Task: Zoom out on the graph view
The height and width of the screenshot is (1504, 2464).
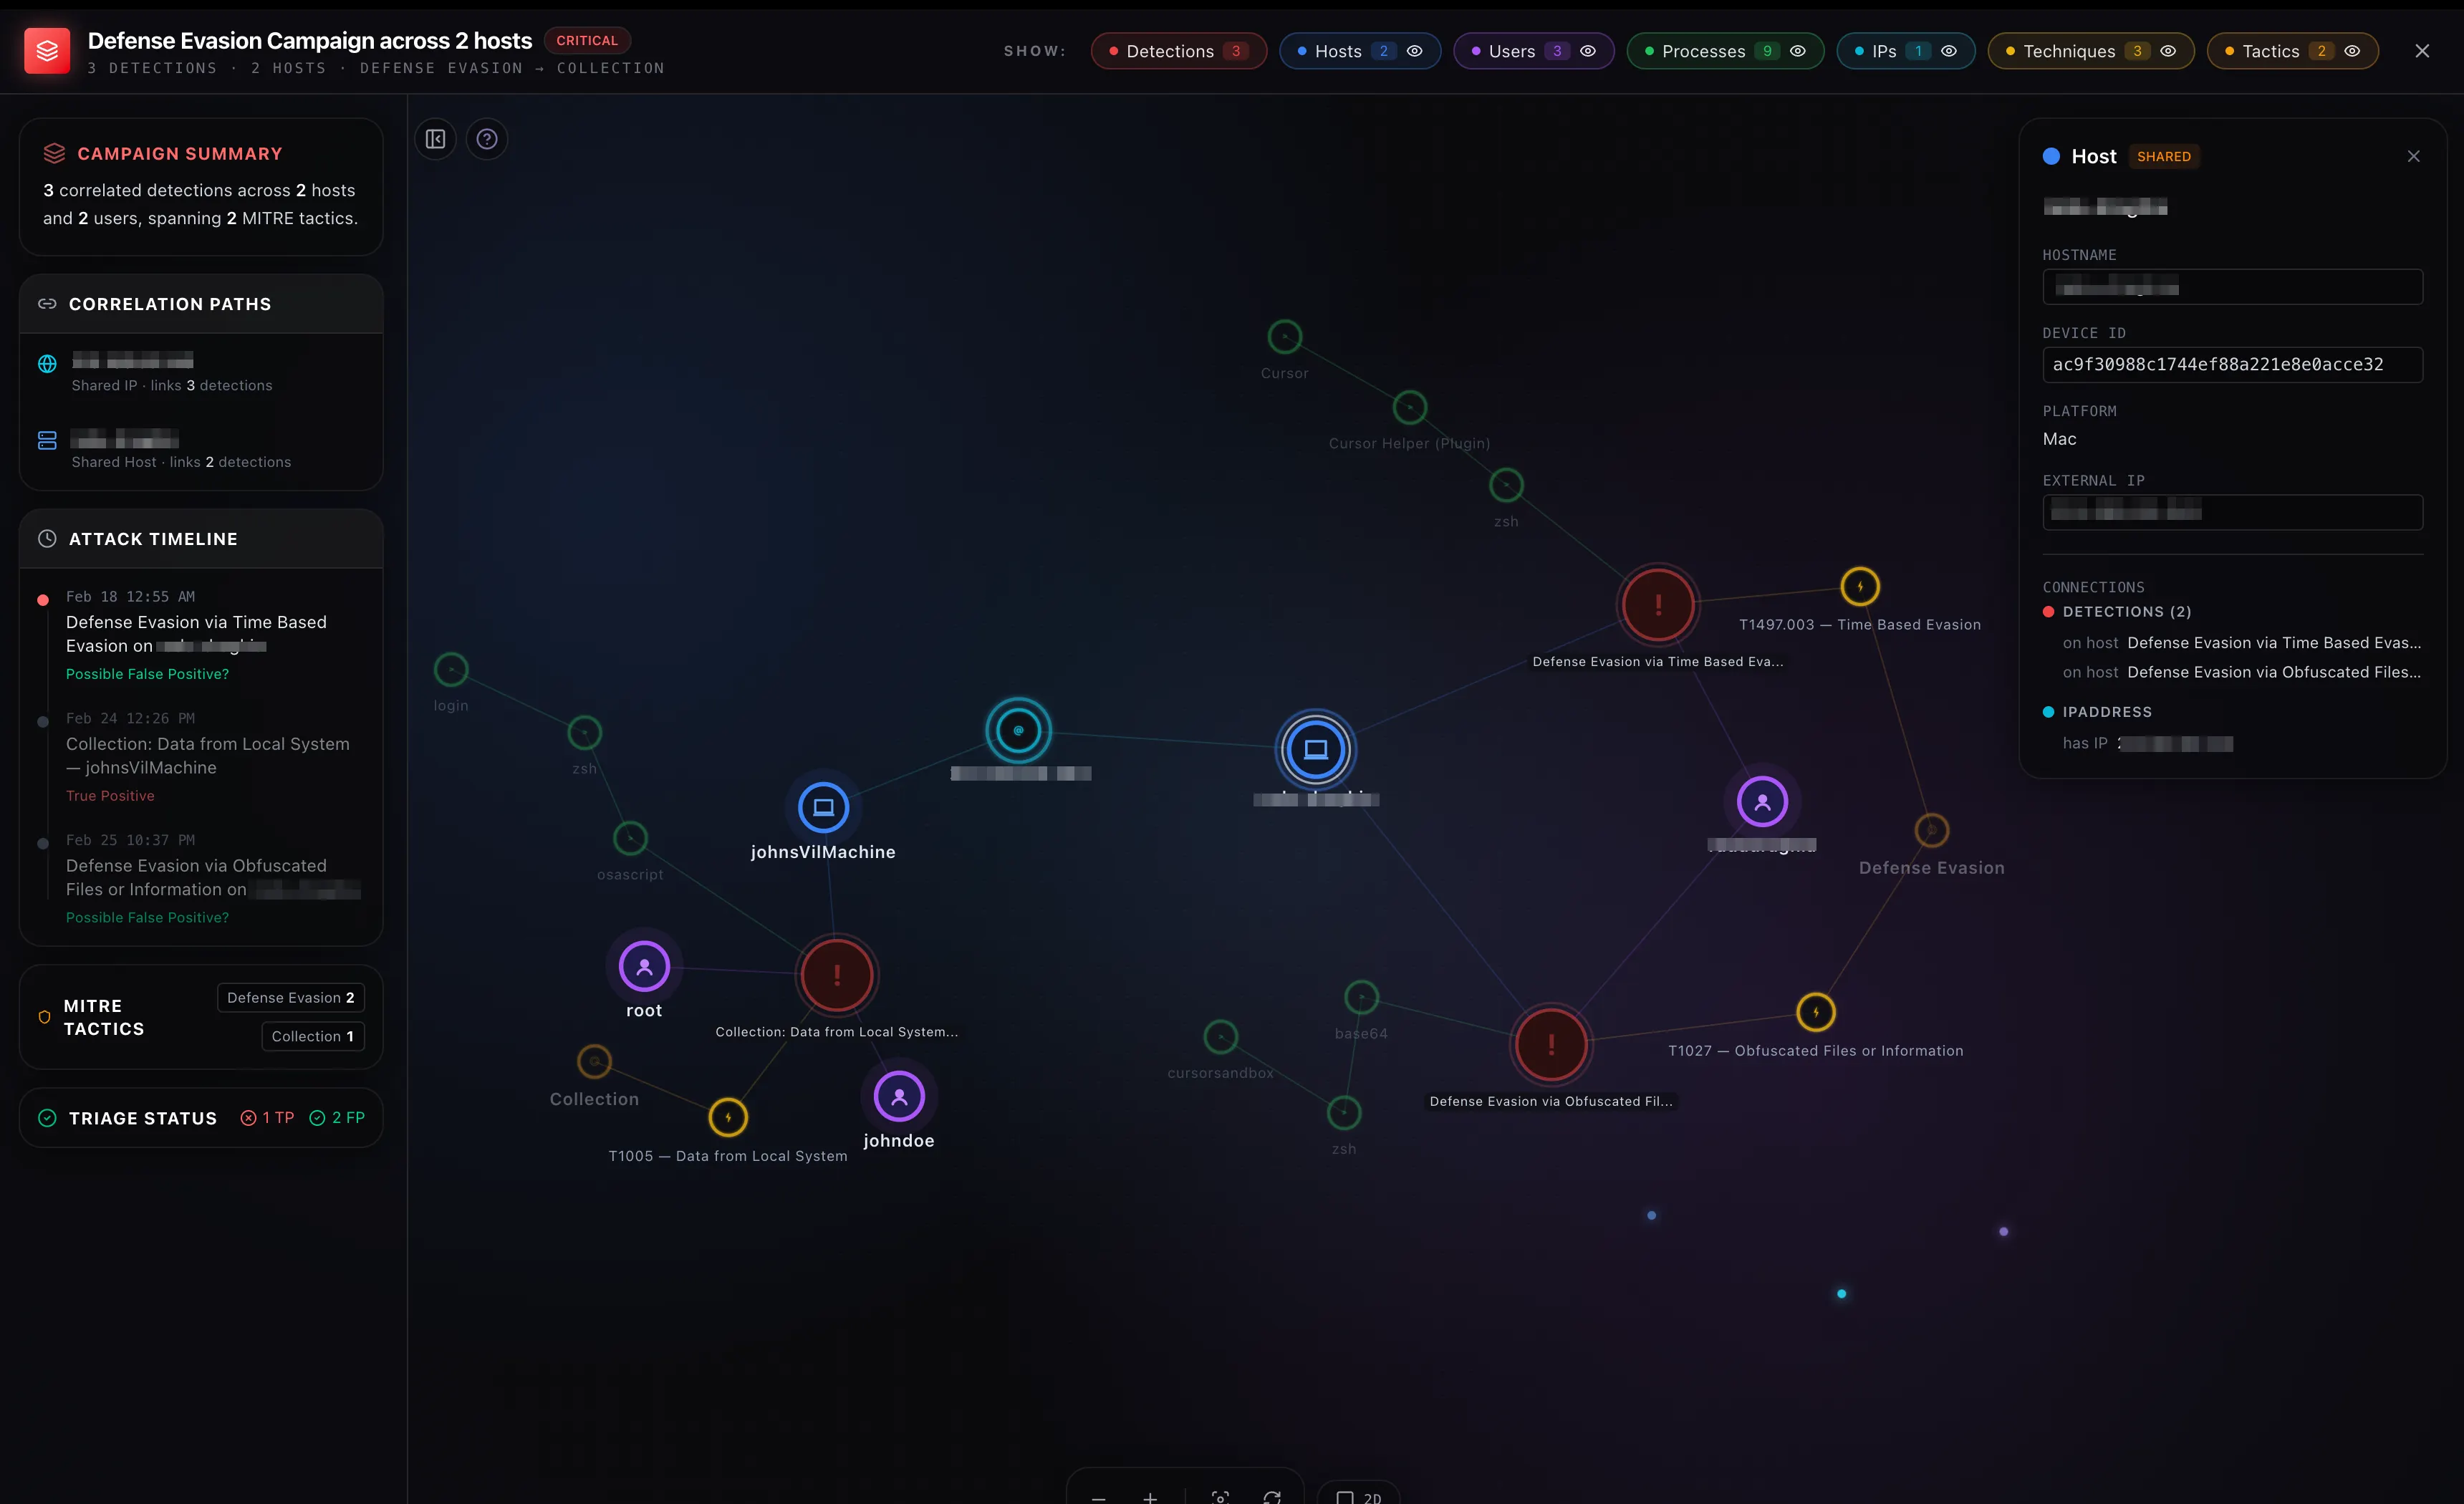Action: (1098, 1497)
